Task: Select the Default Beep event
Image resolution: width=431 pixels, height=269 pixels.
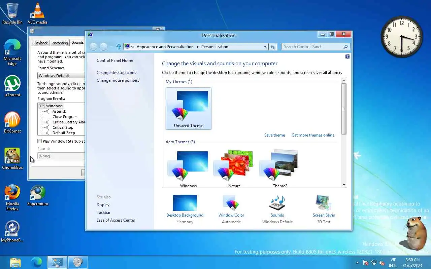Action: pyautogui.click(x=64, y=133)
